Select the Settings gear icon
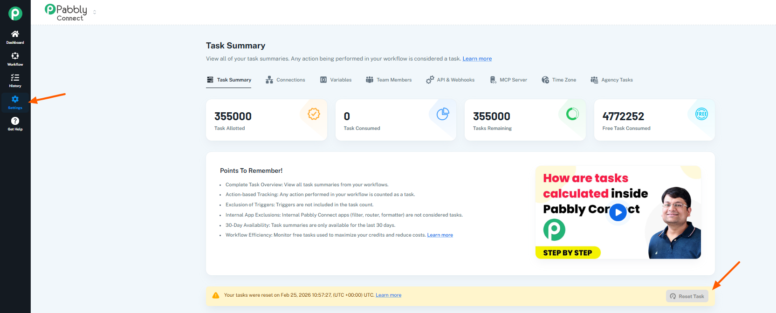776x313 pixels. [15, 99]
